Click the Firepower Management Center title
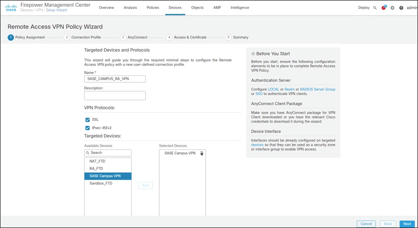 55,5
